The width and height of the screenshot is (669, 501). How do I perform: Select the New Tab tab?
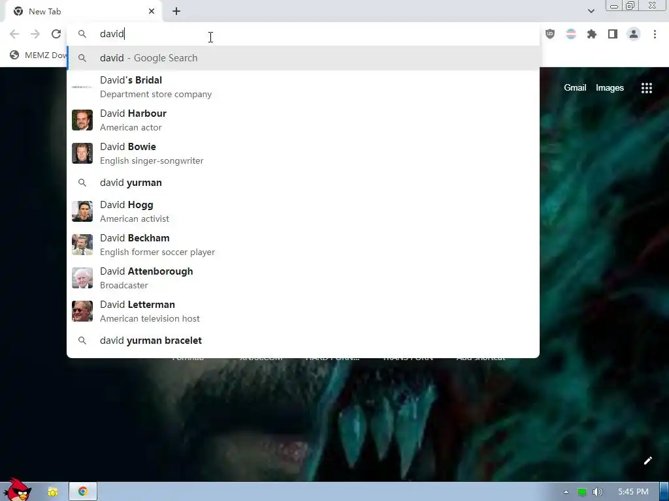tap(83, 12)
